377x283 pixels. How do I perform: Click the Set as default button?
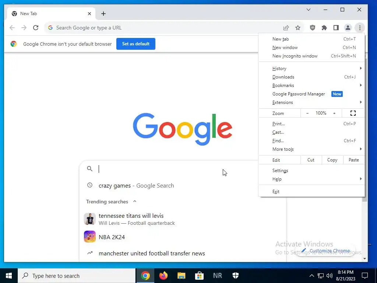[136, 44]
